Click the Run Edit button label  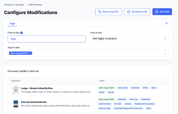coord(164,12)
